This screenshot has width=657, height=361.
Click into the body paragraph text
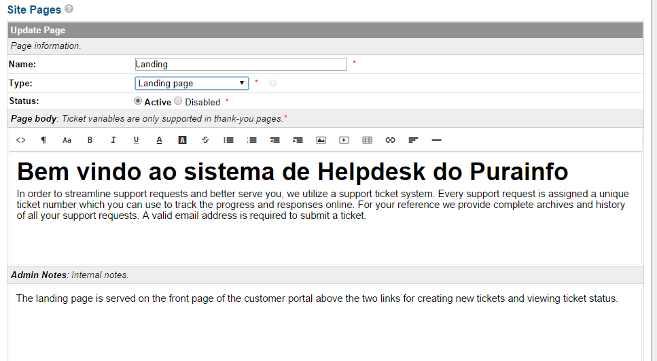(323, 205)
